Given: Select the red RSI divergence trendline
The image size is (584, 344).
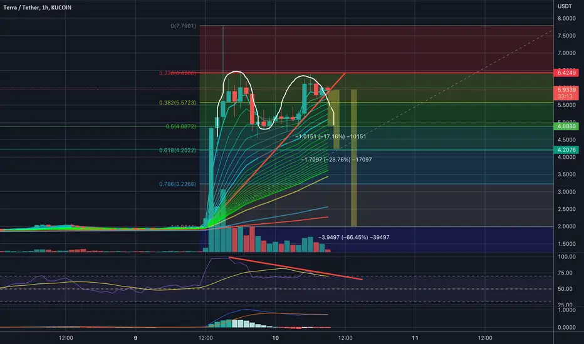Looking at the screenshot, I should (x=295, y=268).
